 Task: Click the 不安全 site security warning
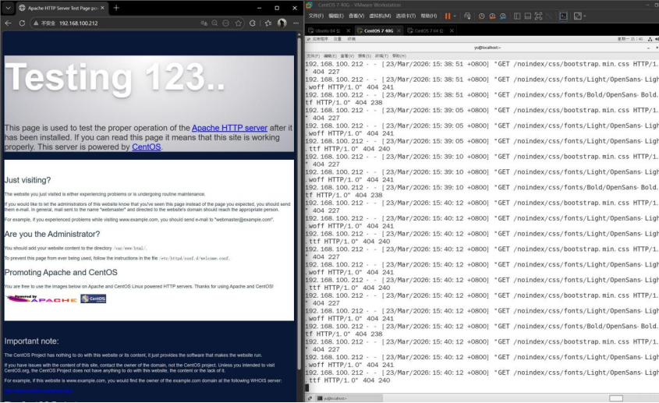44,23
